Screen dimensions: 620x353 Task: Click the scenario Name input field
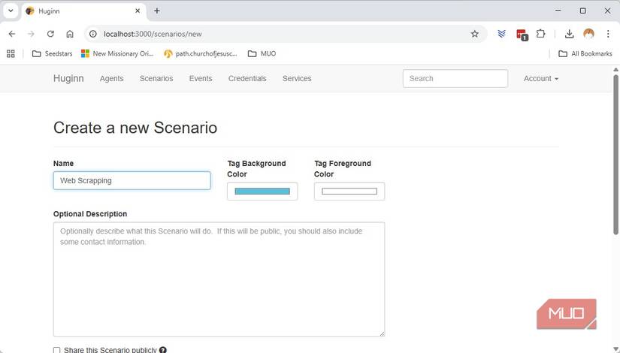click(132, 181)
